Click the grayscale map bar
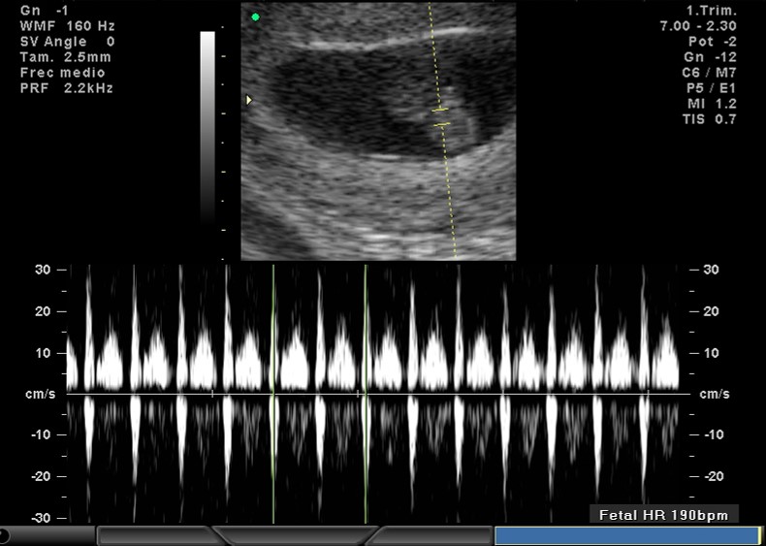Image resolution: width=766 pixels, height=546 pixels. point(207,126)
